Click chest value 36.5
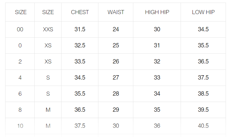The width and height of the screenshot is (234, 137). click(x=80, y=110)
